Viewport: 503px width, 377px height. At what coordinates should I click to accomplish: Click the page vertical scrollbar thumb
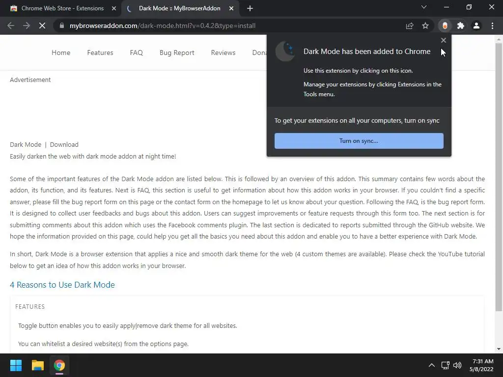pyautogui.click(x=499, y=177)
